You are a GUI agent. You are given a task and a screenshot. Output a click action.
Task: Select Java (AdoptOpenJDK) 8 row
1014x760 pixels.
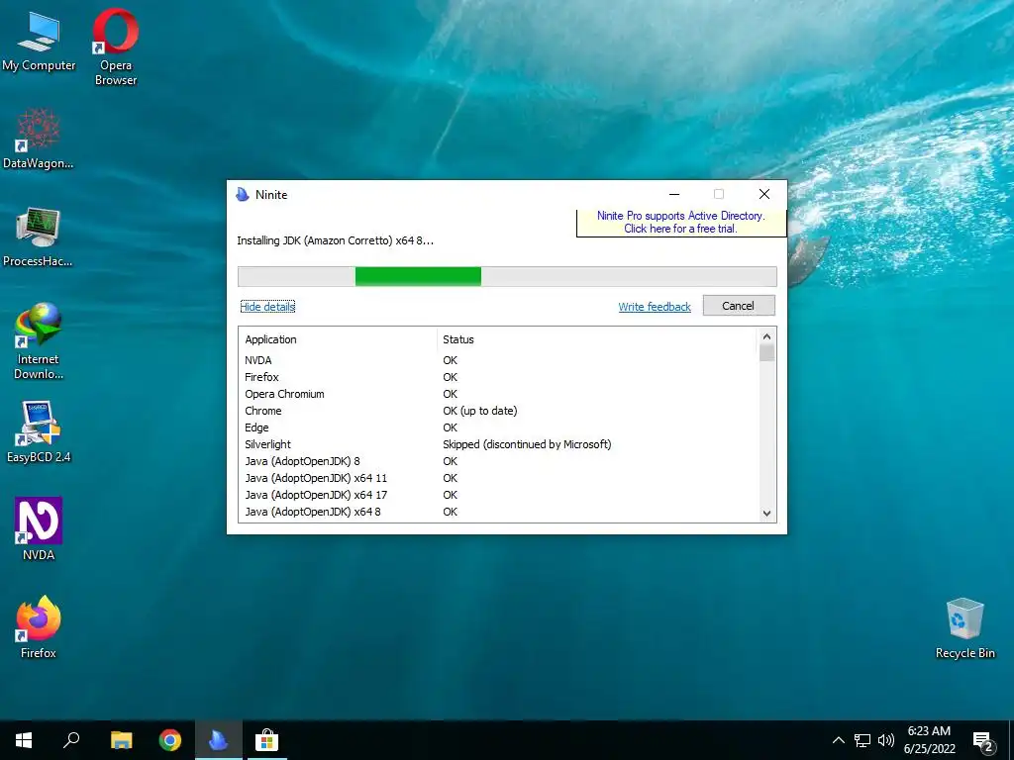[498, 461]
